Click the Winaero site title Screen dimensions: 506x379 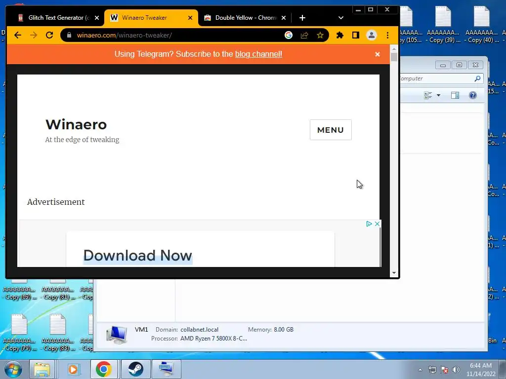click(x=76, y=124)
